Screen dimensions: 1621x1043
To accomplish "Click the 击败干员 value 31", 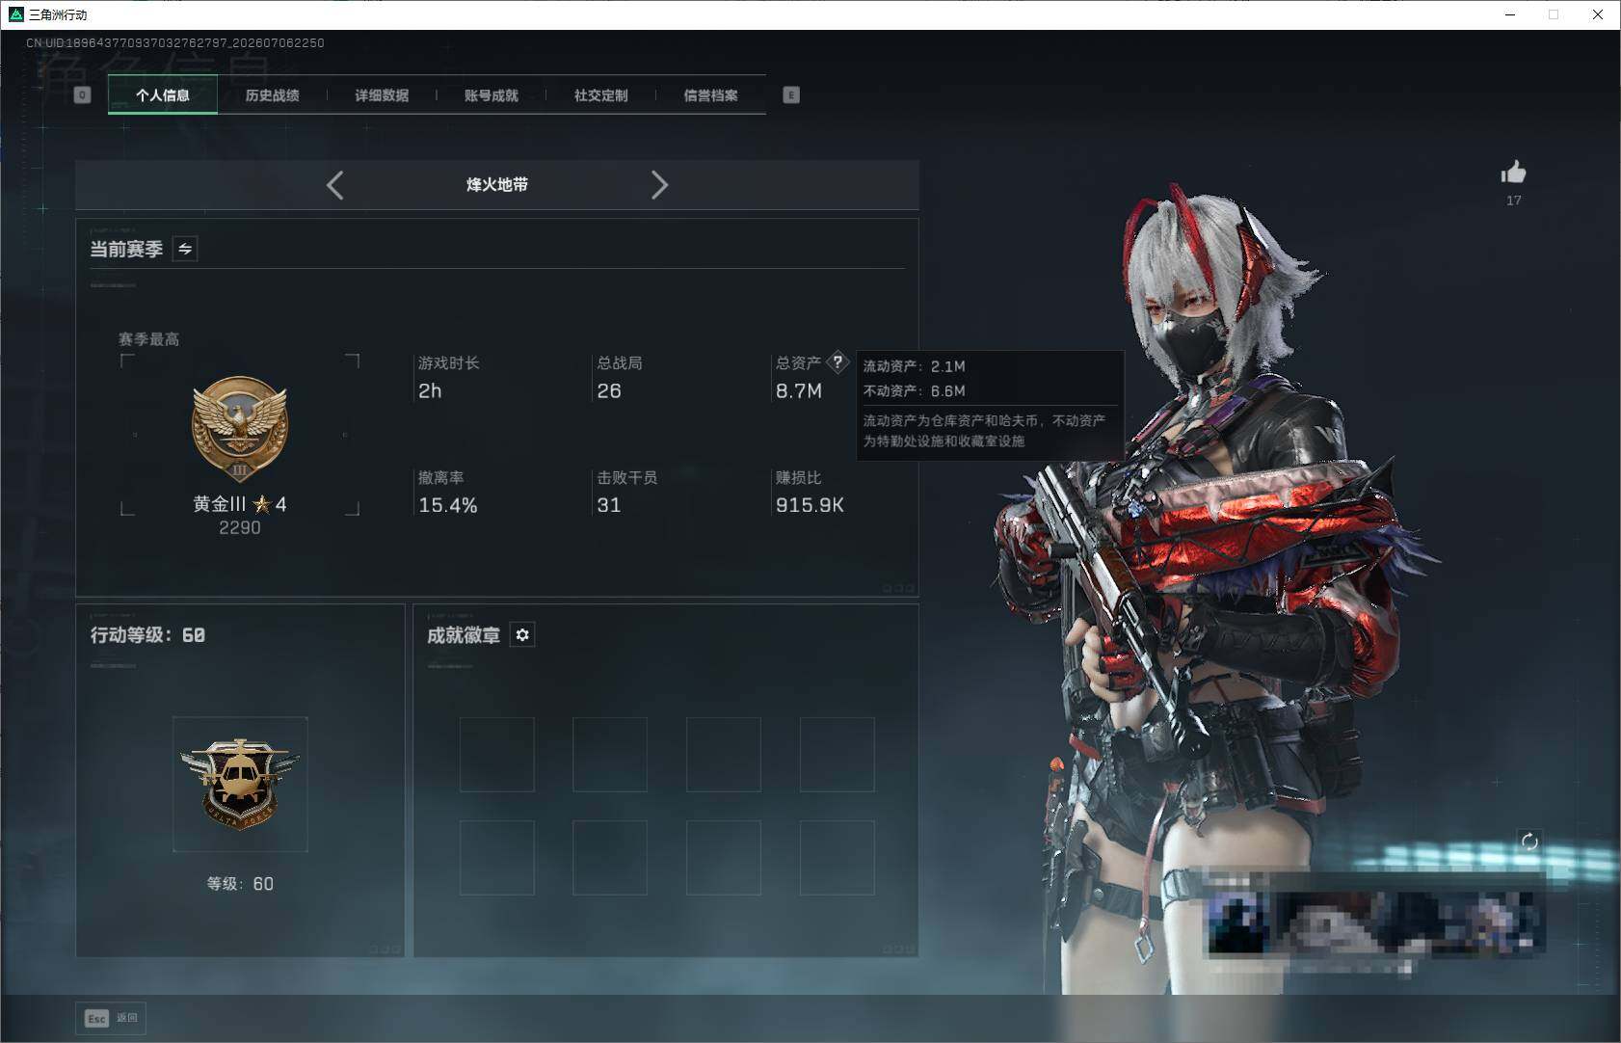I will 609,505.
